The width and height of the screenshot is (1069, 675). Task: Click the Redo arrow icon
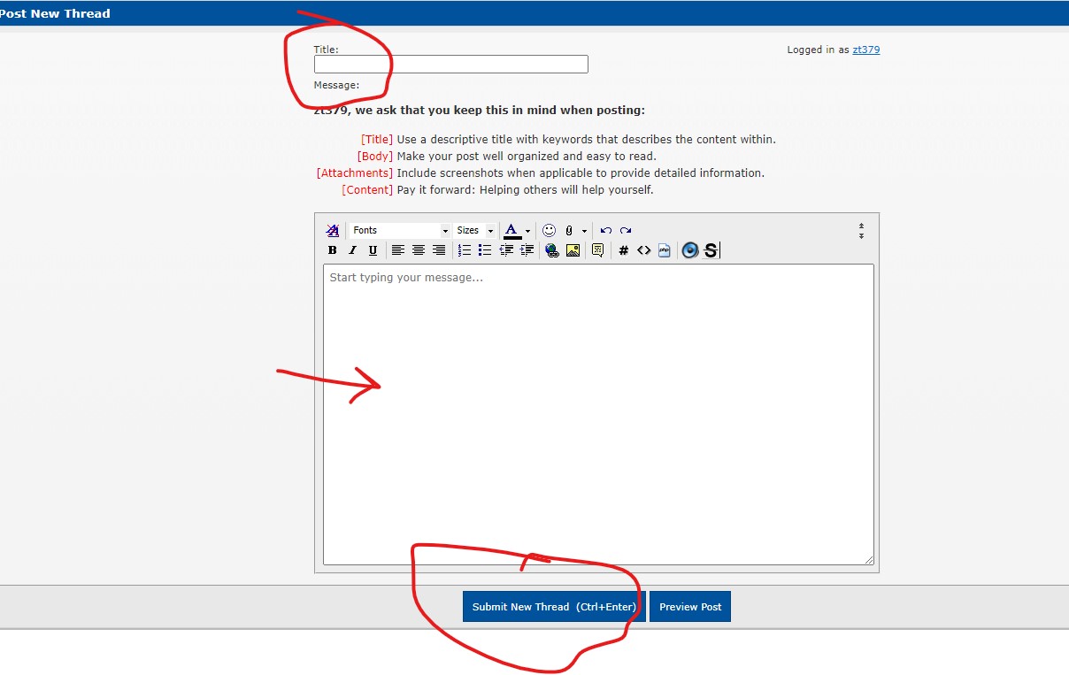point(626,231)
